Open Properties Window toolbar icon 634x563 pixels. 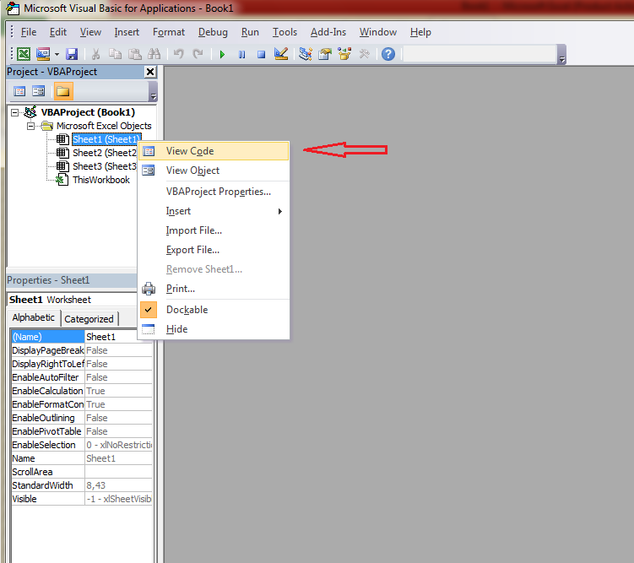click(325, 54)
